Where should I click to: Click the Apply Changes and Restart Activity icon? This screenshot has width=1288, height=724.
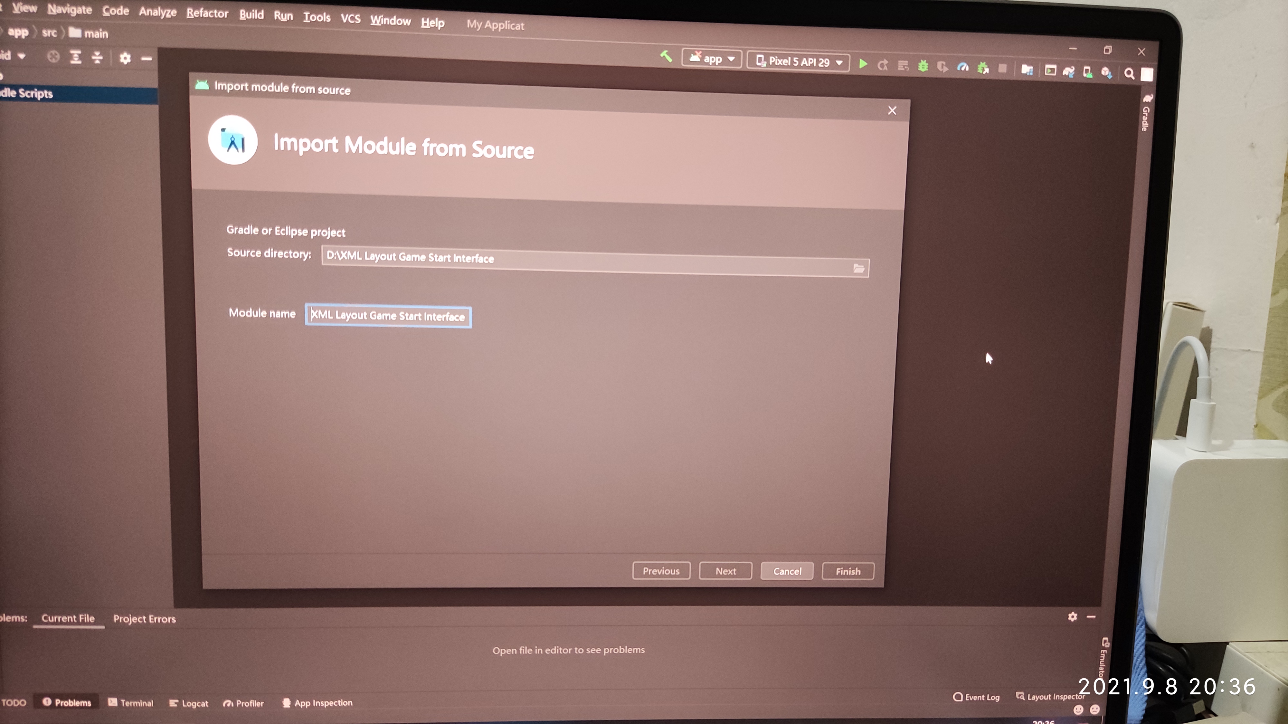coord(883,65)
